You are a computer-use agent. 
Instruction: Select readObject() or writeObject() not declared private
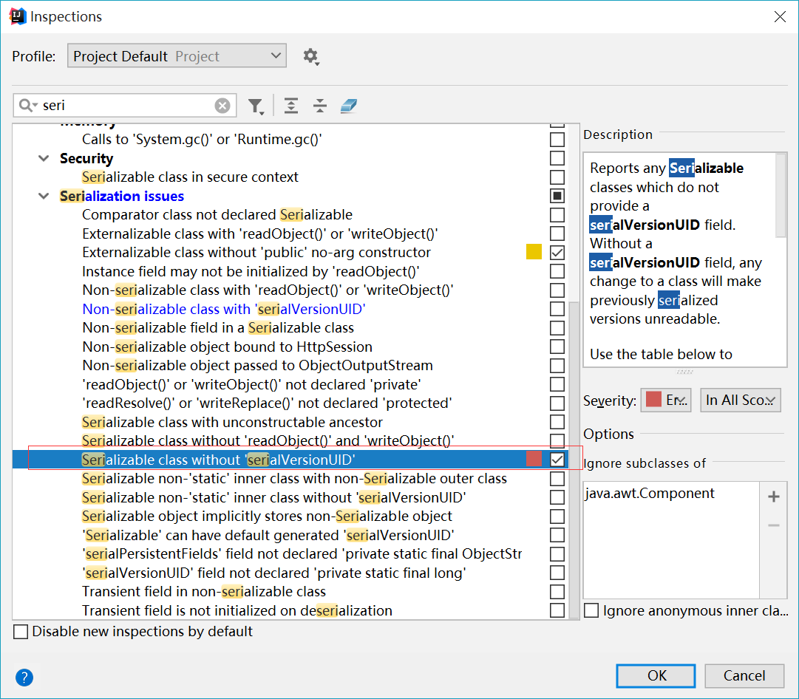[252, 384]
